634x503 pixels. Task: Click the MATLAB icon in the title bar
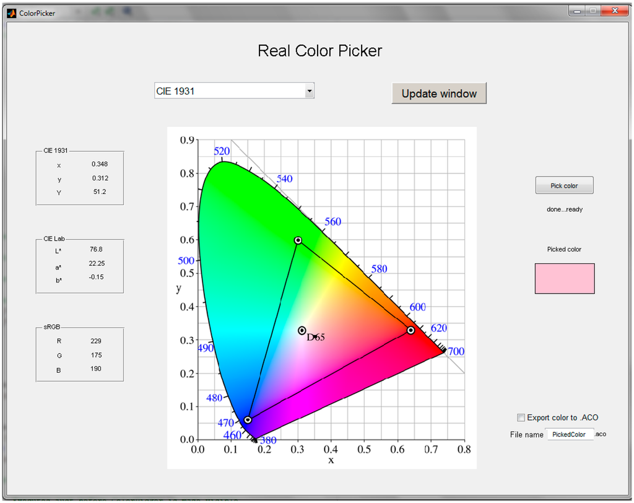[x=11, y=13]
